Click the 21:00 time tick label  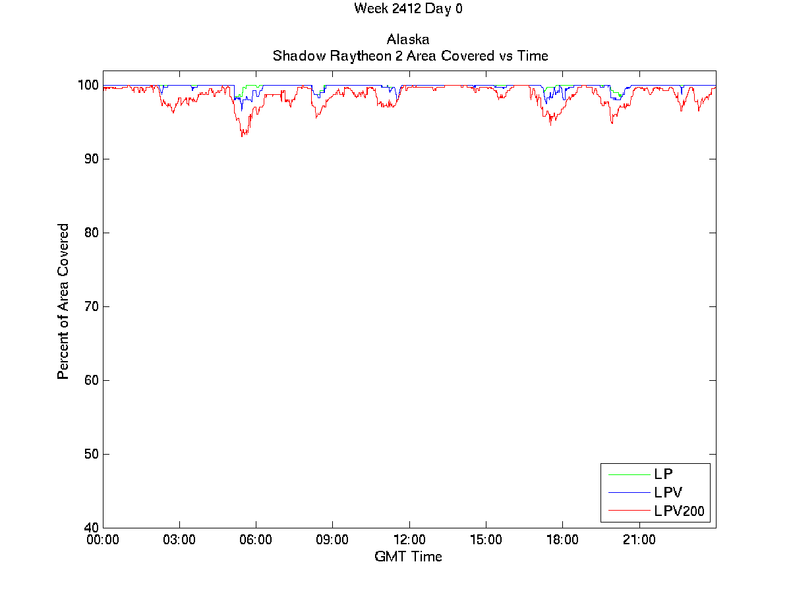(x=639, y=540)
